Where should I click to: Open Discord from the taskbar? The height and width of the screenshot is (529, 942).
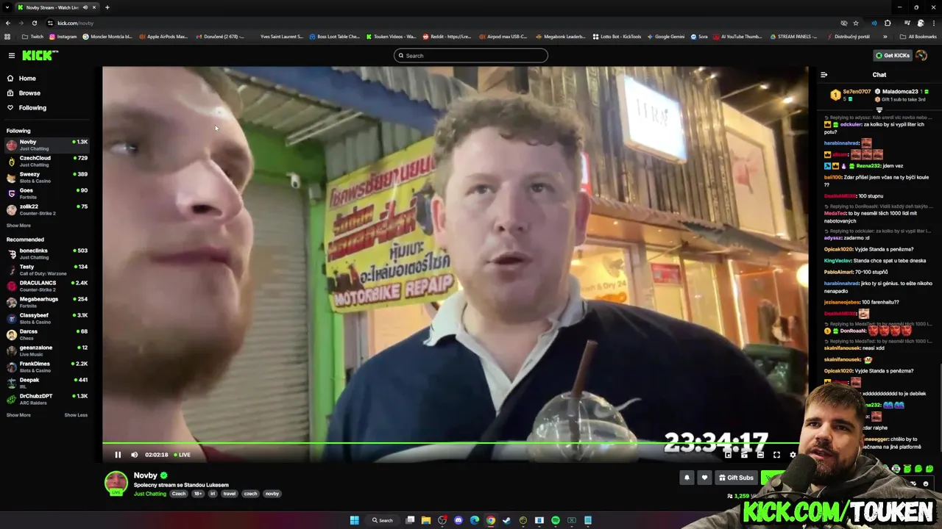point(458,520)
